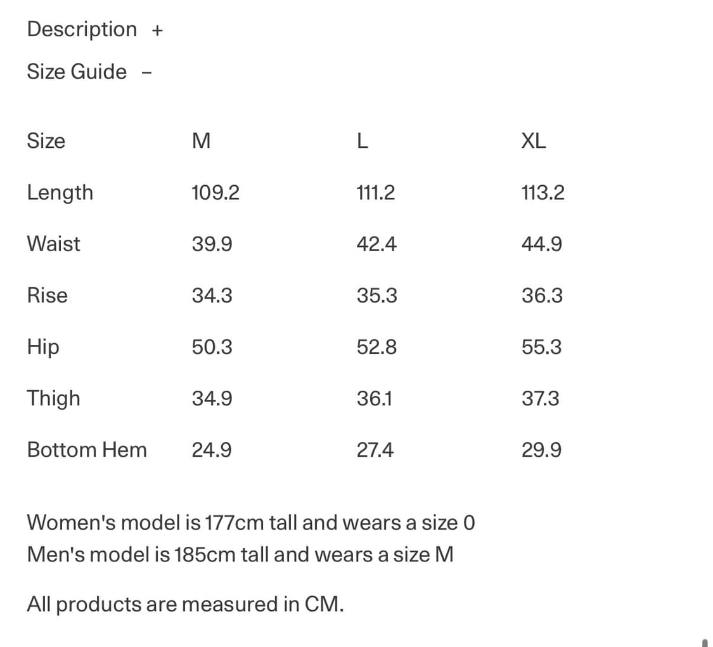Image resolution: width=713 pixels, height=647 pixels.
Task: Click the Length row label
Action: (60, 192)
